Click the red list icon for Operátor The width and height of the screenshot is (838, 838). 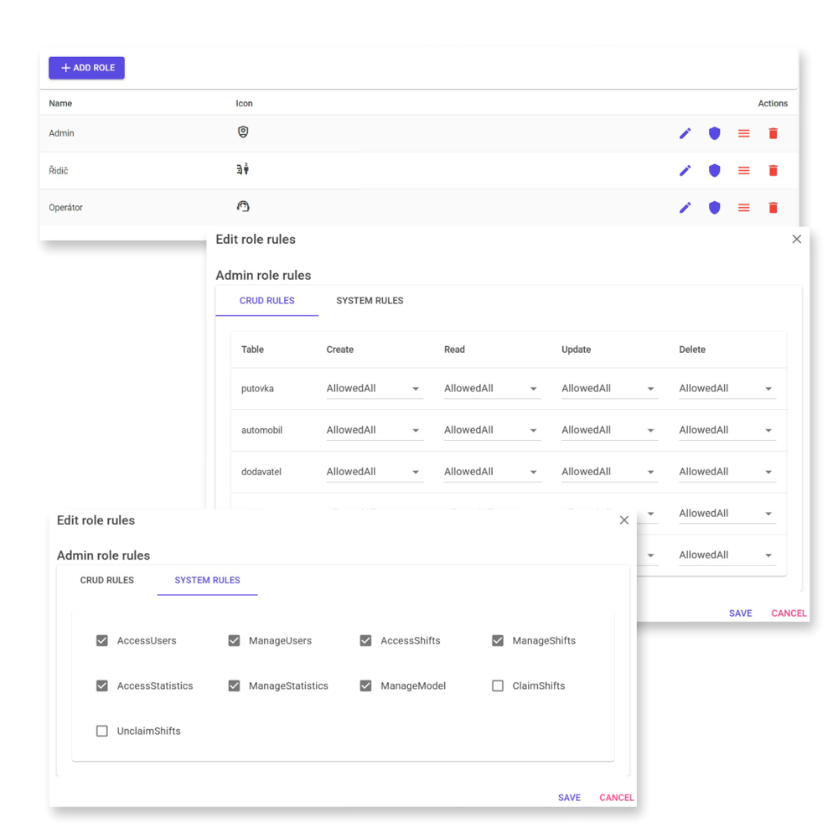(x=743, y=208)
